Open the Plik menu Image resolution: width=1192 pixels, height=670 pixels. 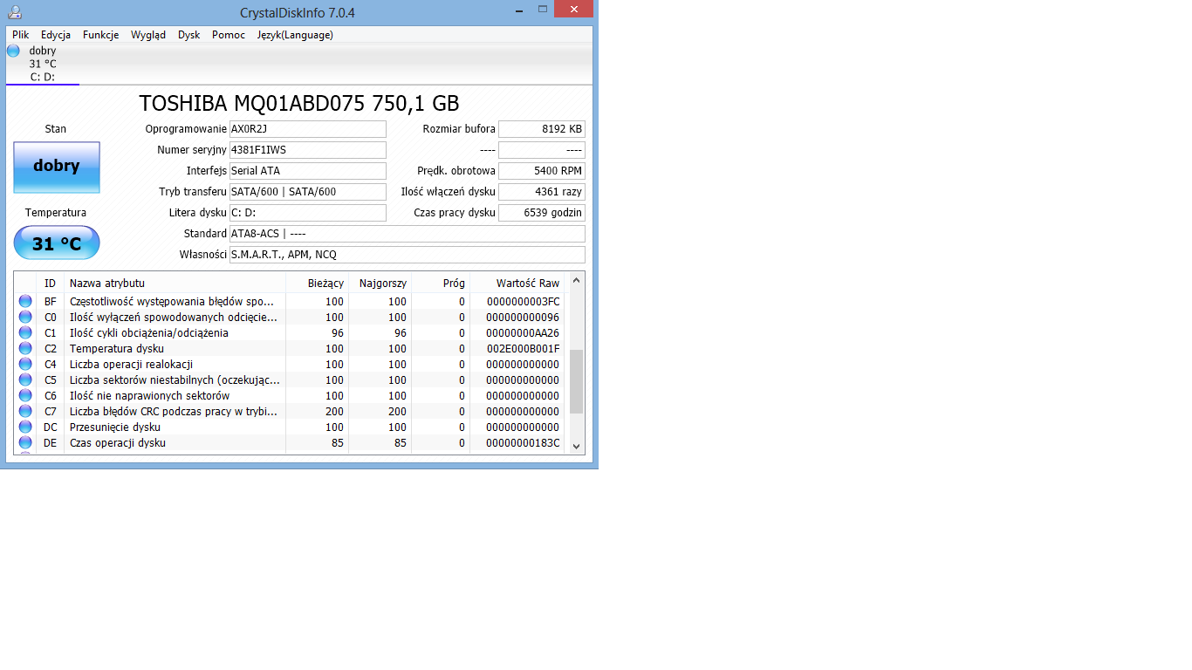(x=20, y=35)
